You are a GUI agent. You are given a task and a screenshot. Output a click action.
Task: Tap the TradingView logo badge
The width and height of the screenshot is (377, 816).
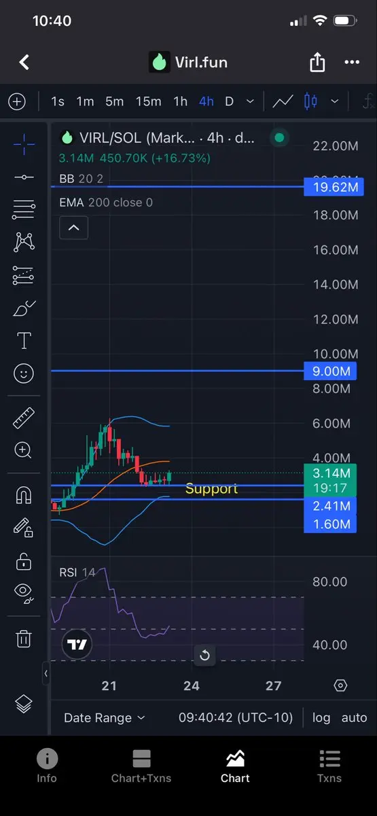coord(78,645)
